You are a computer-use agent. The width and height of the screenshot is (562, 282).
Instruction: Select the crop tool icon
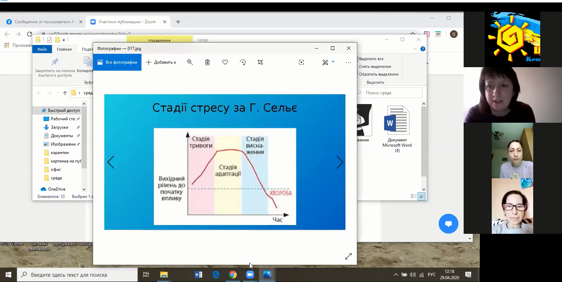coord(260,62)
